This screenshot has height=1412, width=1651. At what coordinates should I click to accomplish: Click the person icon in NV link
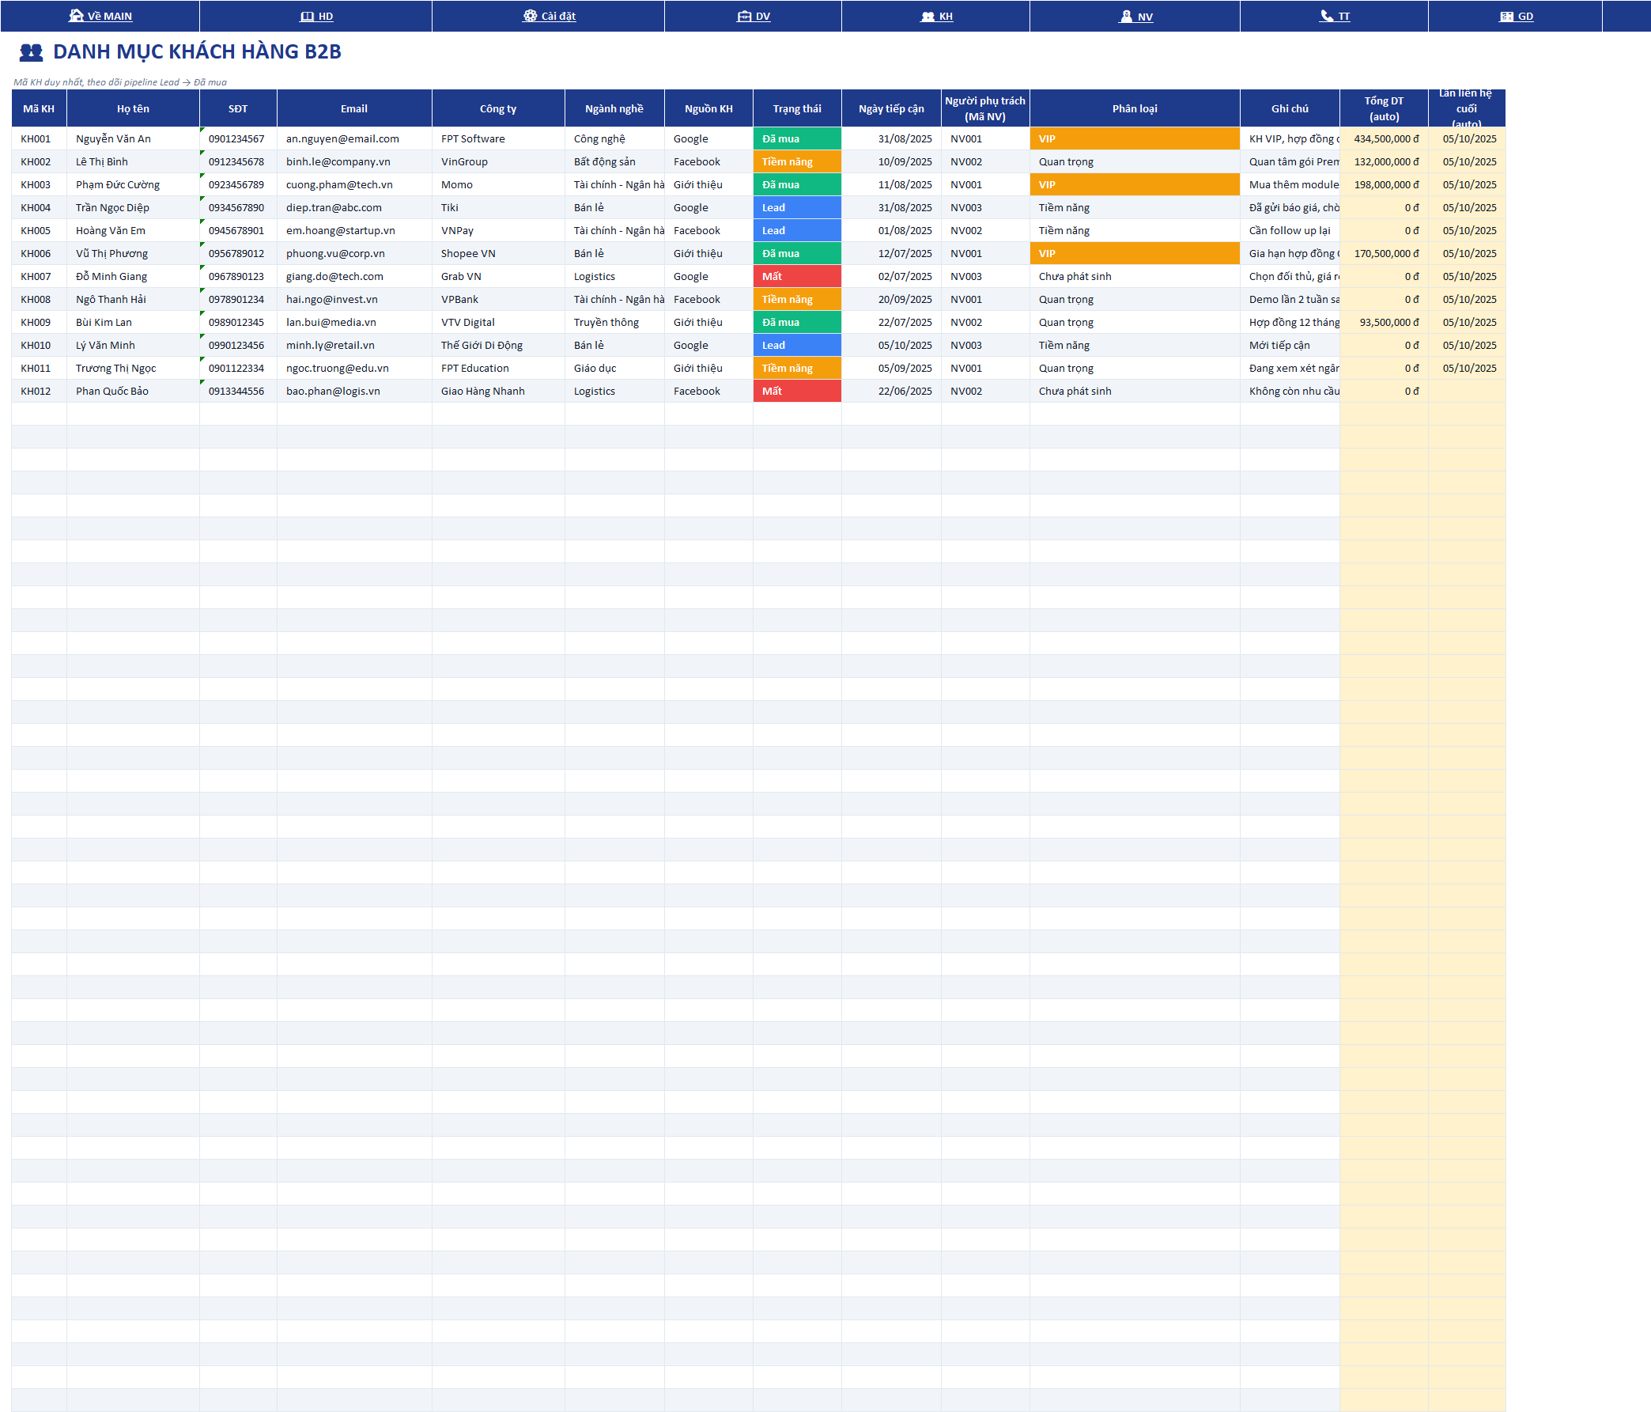coord(1126,15)
